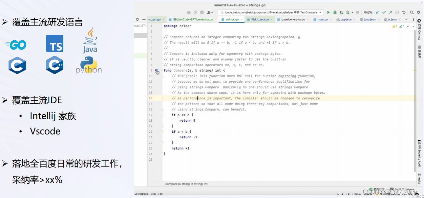Click the C language logo
This screenshot has height=198, width=424.
point(17,65)
